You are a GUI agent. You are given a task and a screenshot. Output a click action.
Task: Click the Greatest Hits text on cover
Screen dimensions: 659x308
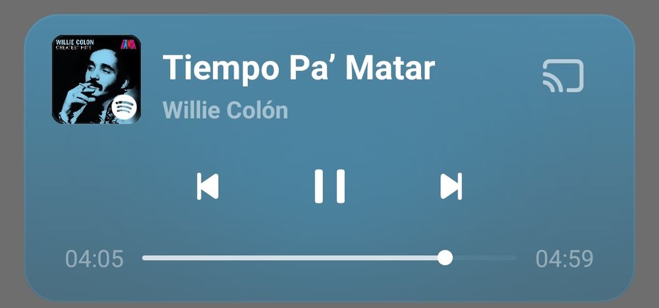click(74, 47)
